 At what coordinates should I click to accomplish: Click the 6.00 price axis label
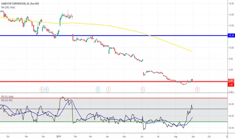(231, 70)
